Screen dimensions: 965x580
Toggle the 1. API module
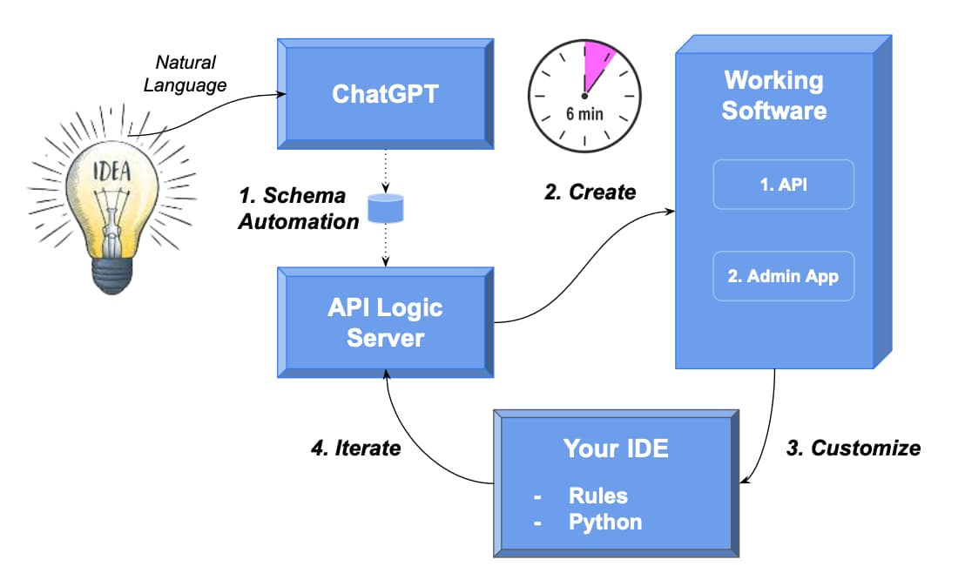[783, 184]
